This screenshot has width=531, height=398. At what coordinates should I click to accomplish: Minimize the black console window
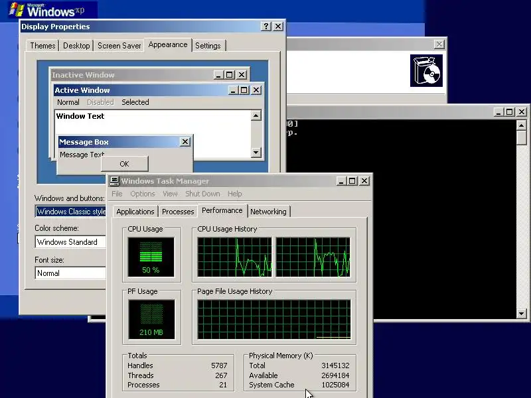(498, 112)
